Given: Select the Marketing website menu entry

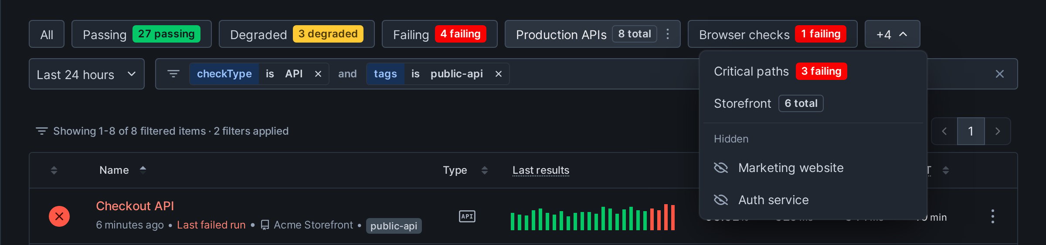Looking at the screenshot, I should (813, 168).
